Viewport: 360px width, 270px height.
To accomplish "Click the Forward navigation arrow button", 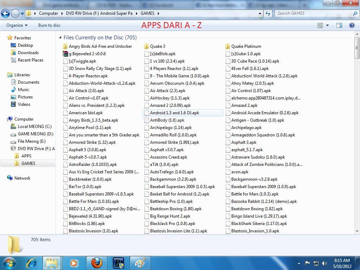I will click(15, 14).
